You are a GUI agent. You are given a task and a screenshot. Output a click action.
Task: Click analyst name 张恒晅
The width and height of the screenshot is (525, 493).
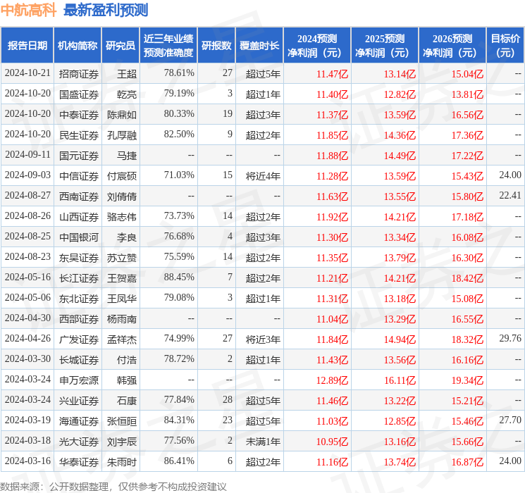pyautogui.click(x=122, y=421)
